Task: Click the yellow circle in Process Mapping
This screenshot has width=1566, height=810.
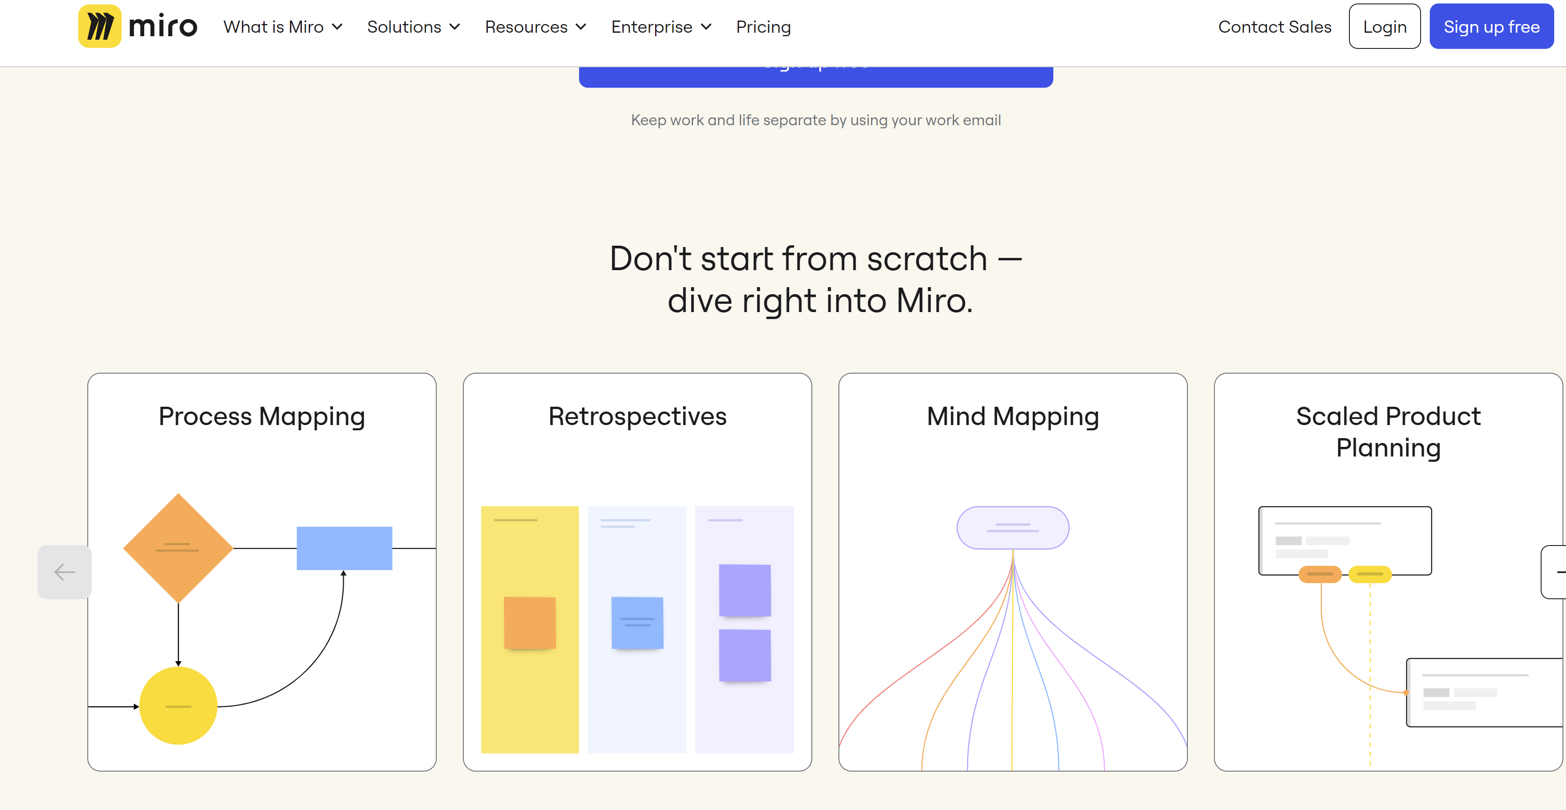Action: (178, 706)
